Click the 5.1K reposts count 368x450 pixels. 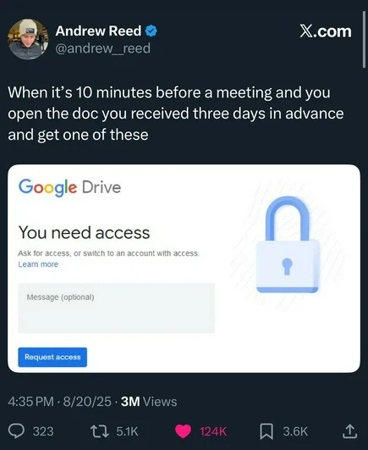pos(127,431)
